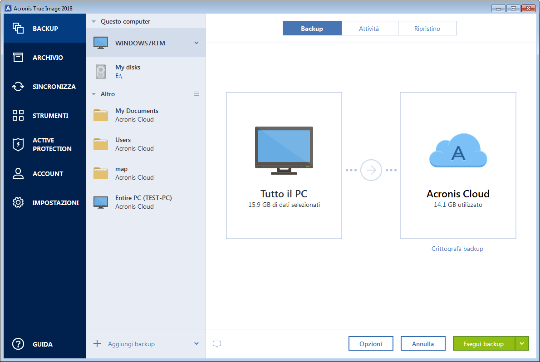Click the Opzioni button

(x=371, y=343)
